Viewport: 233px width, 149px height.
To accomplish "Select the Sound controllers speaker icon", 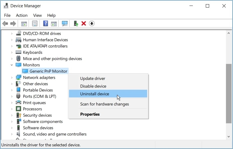I will pyautogui.click(x=19, y=134).
